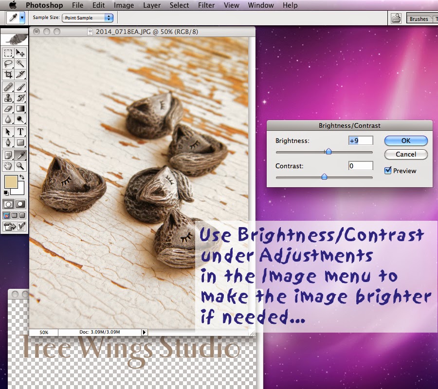Select the Eyedropper tool in toolbox
Viewport: 438px width, 389px height.
click(x=20, y=155)
